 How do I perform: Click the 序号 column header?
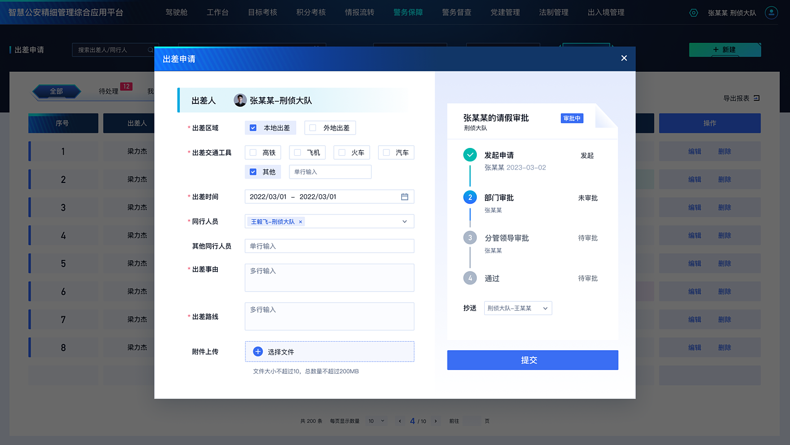pyautogui.click(x=63, y=123)
